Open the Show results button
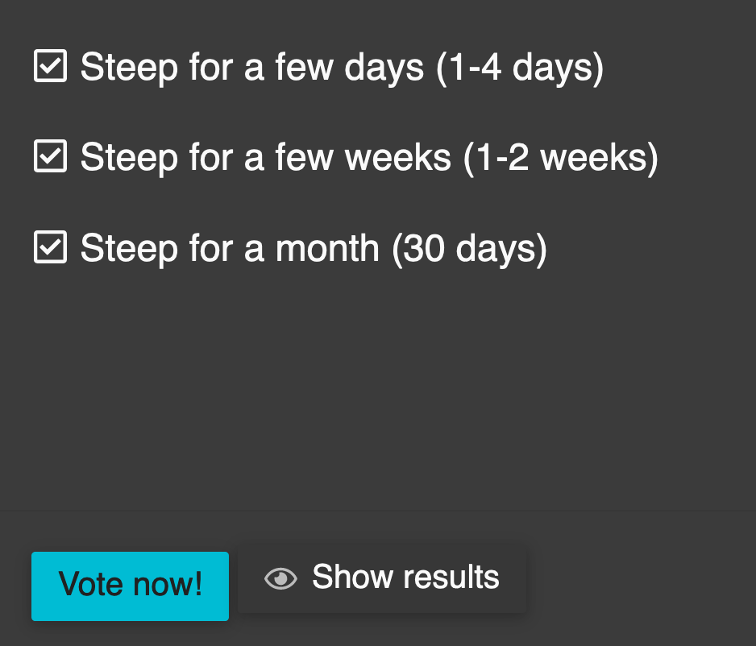The width and height of the screenshot is (756, 646). [382, 578]
